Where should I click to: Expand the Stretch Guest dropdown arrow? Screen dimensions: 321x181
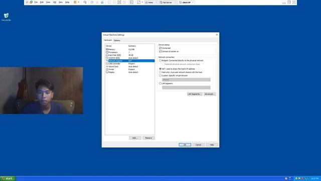pyautogui.click(x=142, y=2)
